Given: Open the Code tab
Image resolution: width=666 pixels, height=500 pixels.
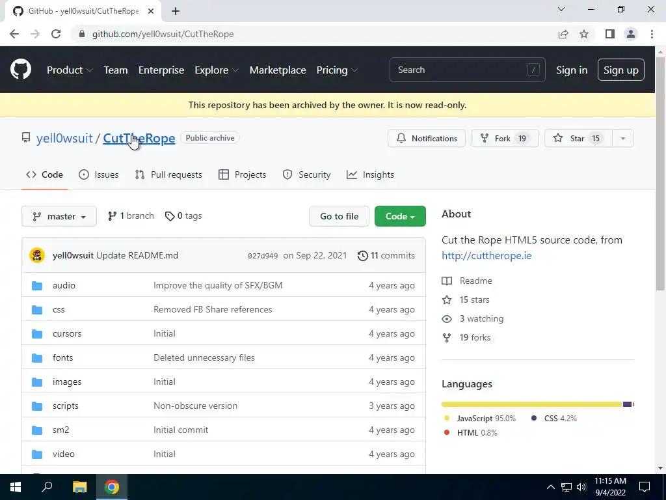Looking at the screenshot, I should [44, 174].
